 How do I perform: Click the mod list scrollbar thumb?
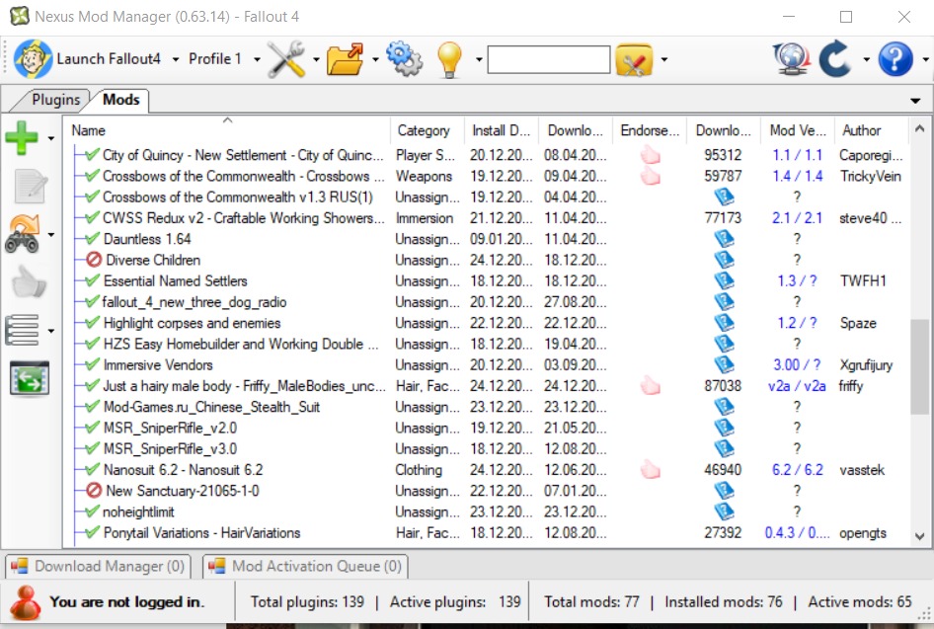tap(920, 365)
